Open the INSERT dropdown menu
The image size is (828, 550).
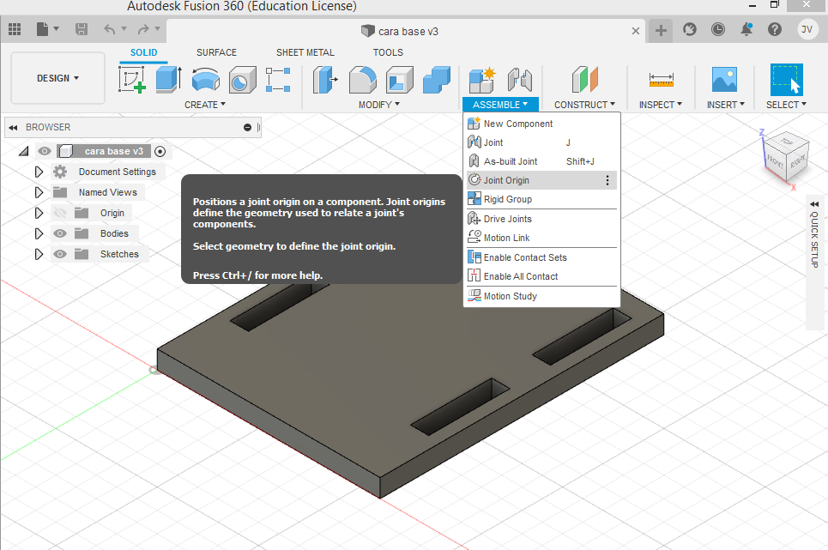(x=726, y=105)
